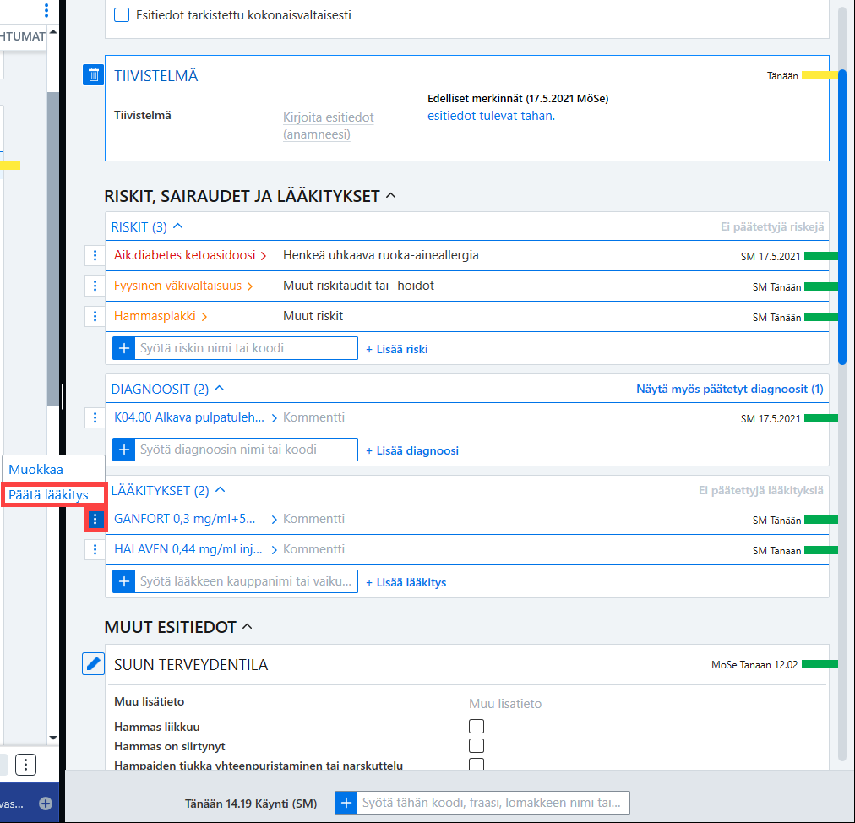
Task: Choose Päätä lääkitys from context menu
Action: (48, 494)
